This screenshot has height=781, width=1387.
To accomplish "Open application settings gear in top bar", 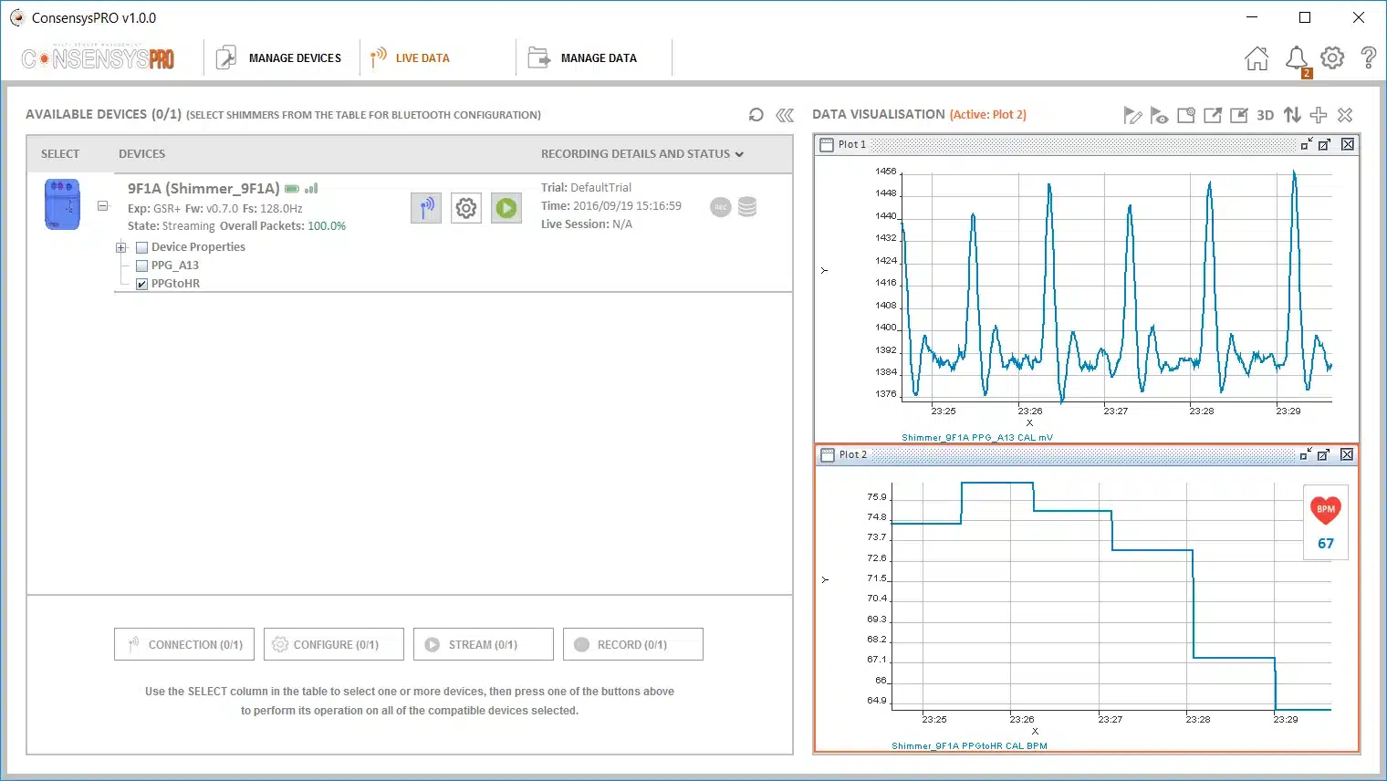I will coord(1332,57).
